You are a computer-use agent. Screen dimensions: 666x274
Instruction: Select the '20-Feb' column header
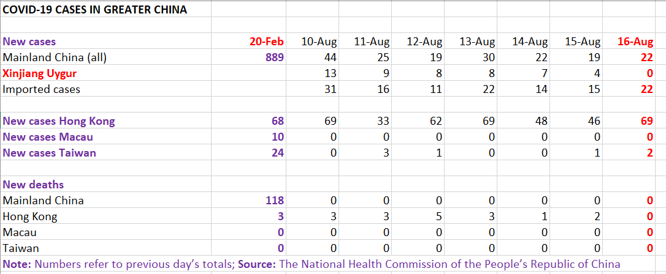266,42
